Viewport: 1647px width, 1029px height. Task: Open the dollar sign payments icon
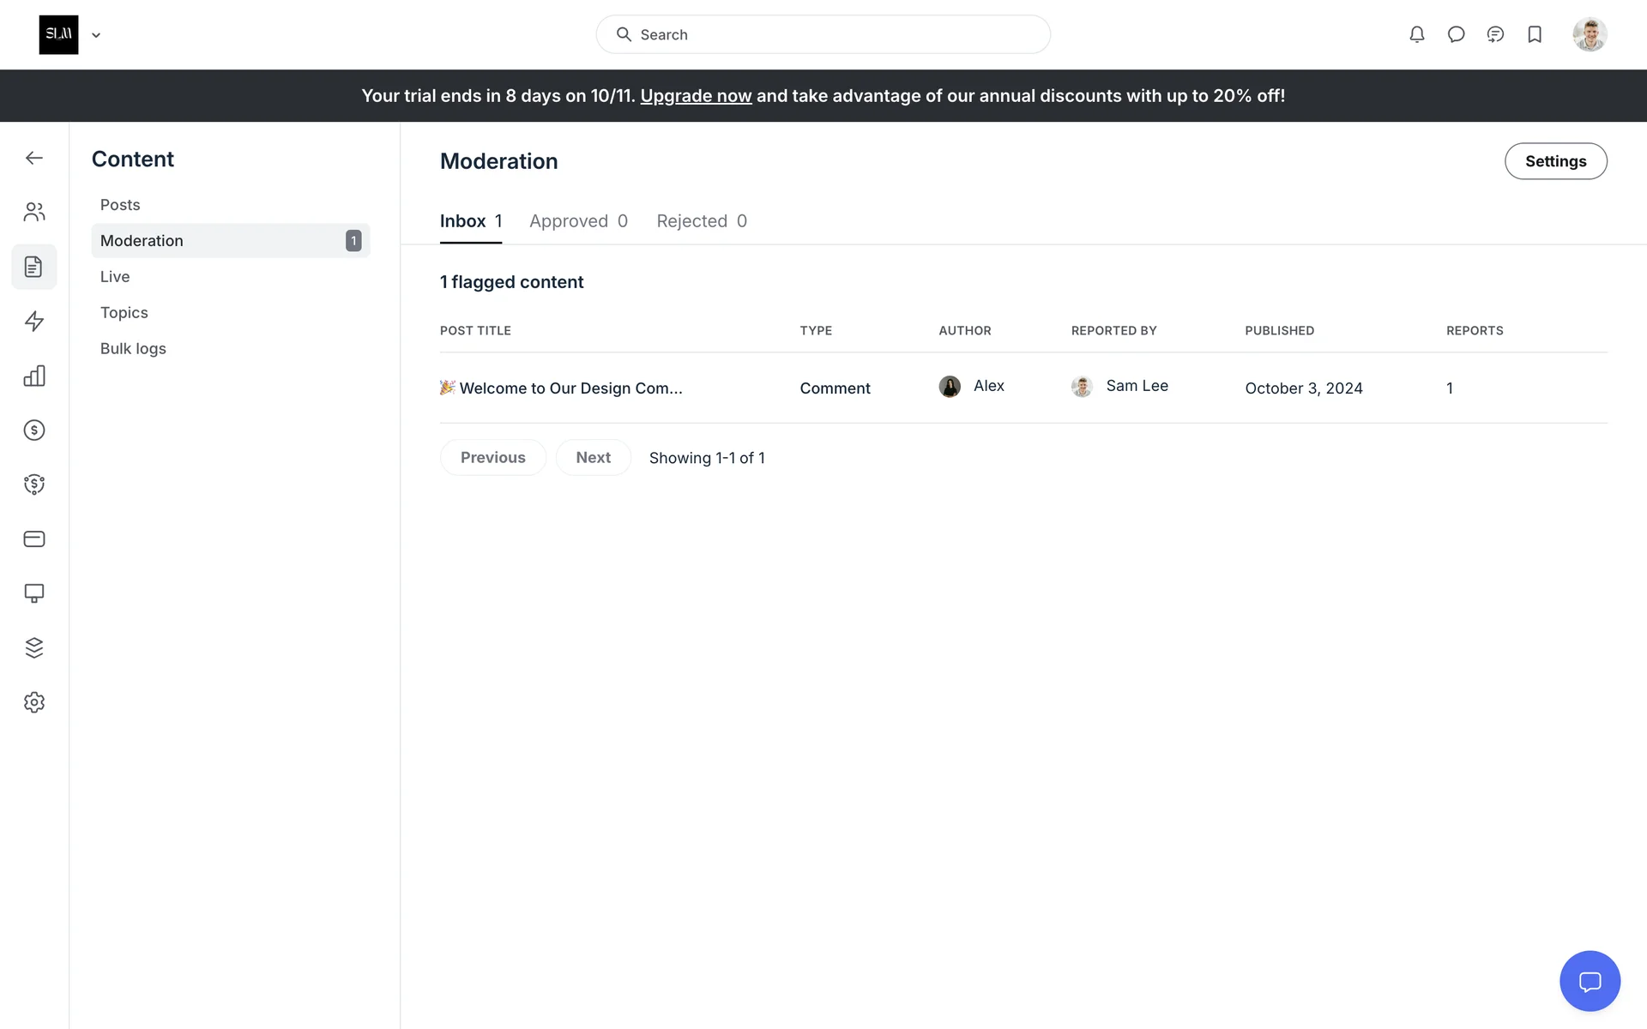pyautogui.click(x=34, y=430)
